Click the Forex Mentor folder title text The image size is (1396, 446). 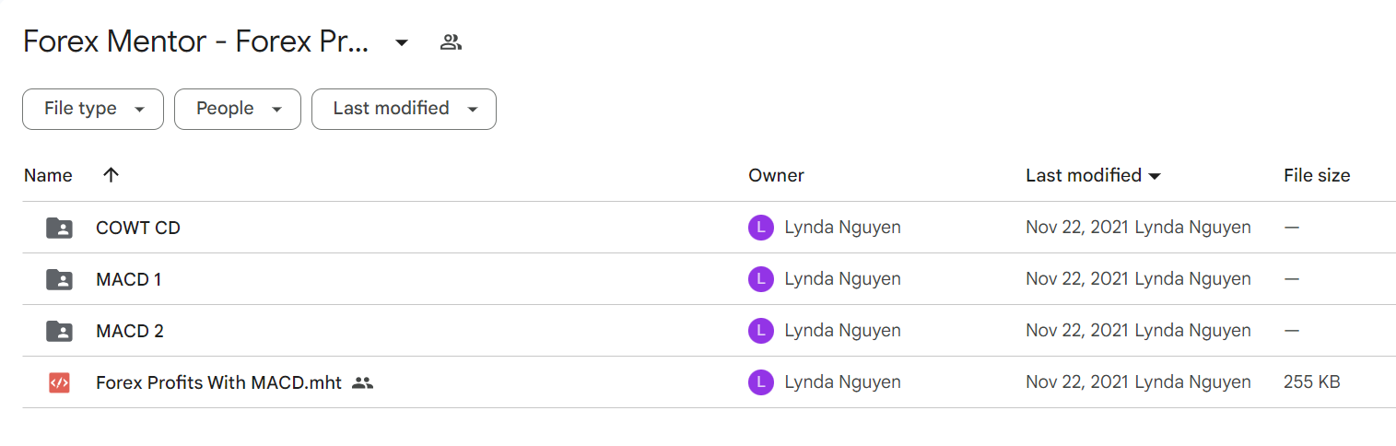(196, 42)
